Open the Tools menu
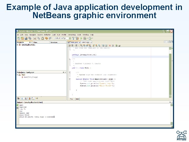The width and height of the screenshot is (189, 142). click(x=79, y=35)
